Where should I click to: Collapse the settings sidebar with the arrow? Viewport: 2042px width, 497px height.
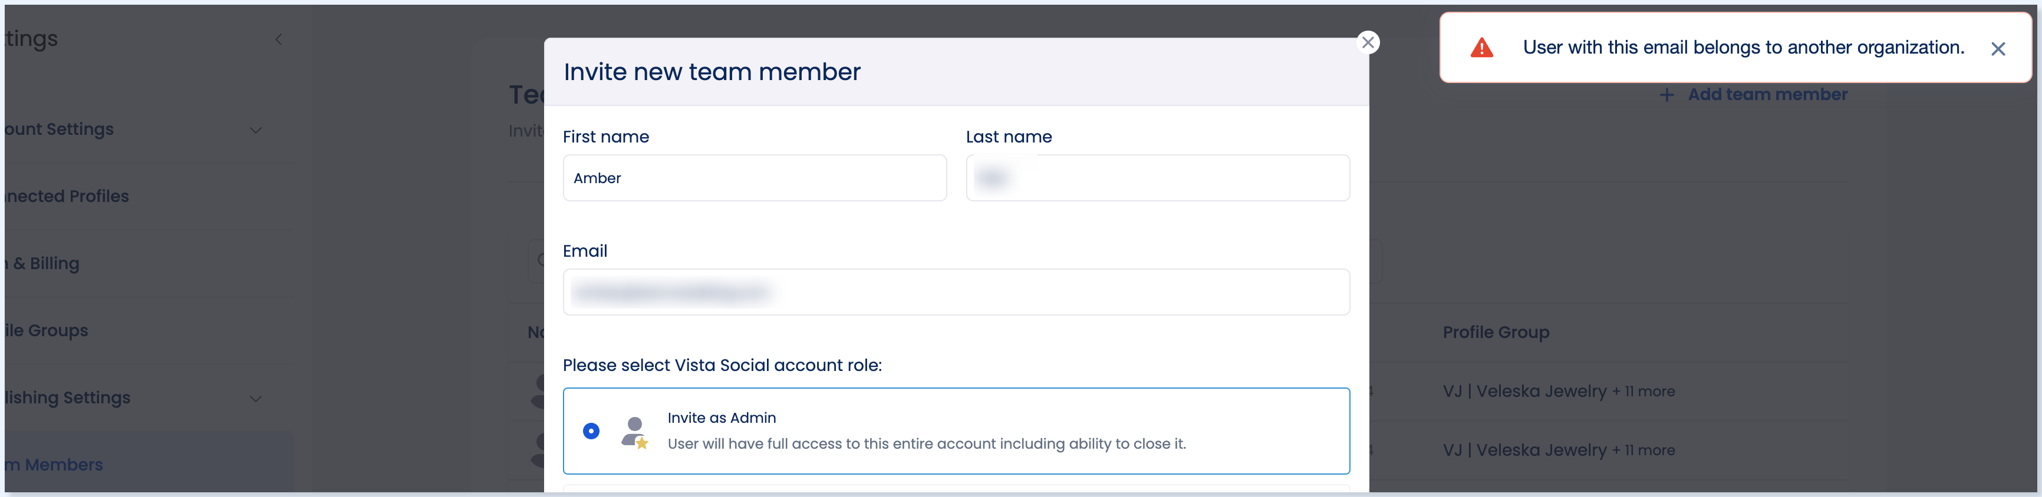(x=278, y=39)
